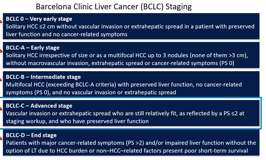Click the 'major cancer-related symptoms (PS >2)' text
The height and width of the screenshot is (160, 266).
pos(93,143)
